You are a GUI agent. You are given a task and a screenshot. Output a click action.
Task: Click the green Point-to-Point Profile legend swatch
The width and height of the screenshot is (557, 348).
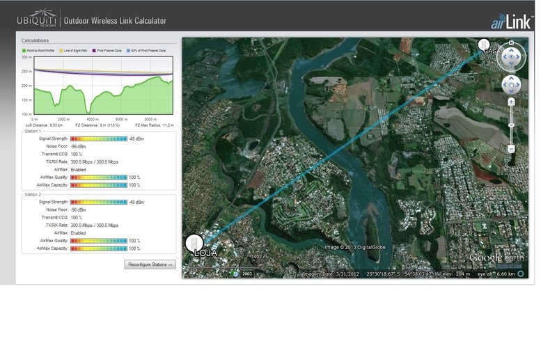coord(24,51)
